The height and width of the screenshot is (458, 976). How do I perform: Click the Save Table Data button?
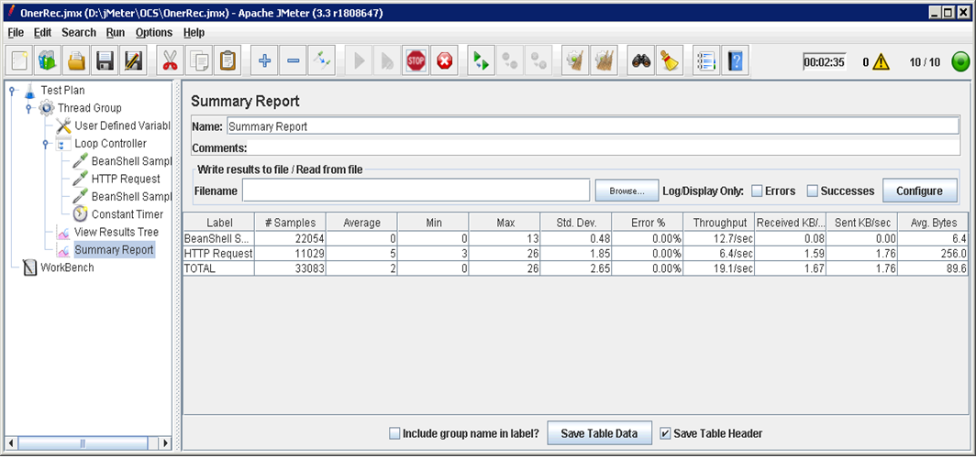click(x=600, y=433)
